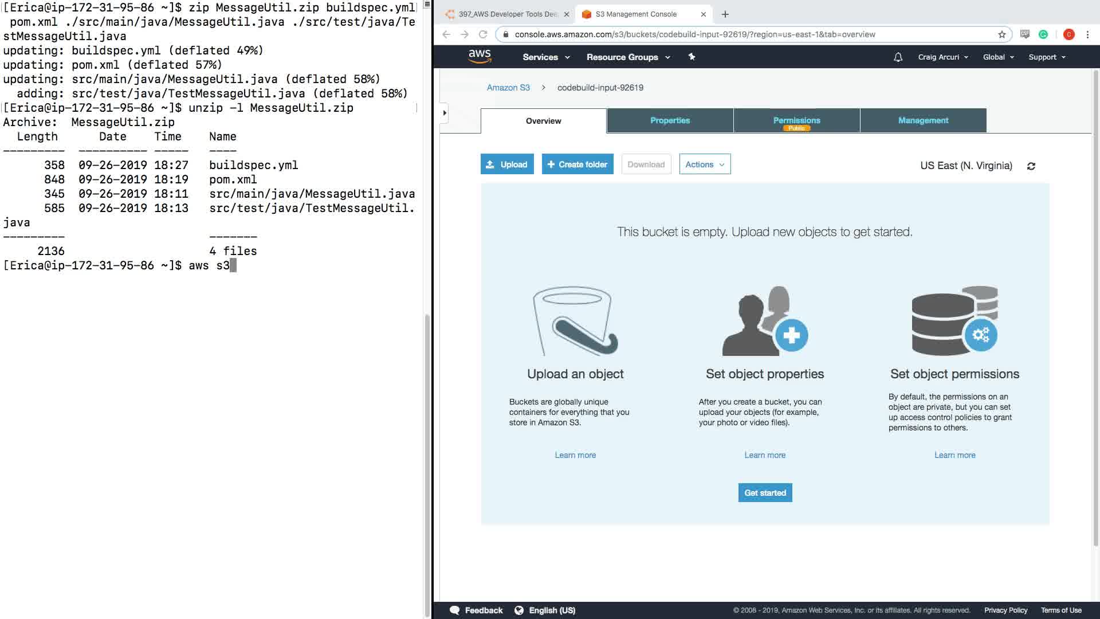Expand the Actions dropdown
The height and width of the screenshot is (619, 1100).
(x=705, y=164)
